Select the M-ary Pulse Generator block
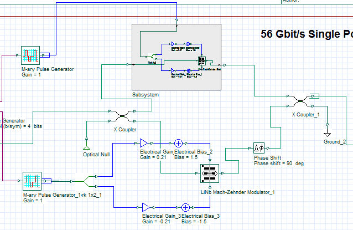This screenshot has width=353, height=230. tap(30, 55)
